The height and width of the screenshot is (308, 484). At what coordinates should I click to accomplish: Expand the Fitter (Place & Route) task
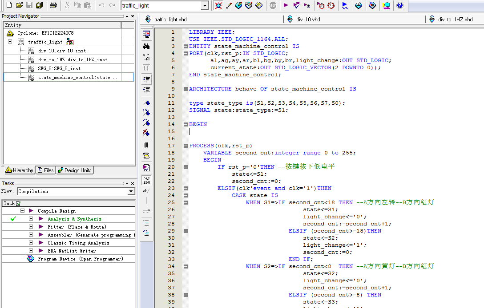pos(31,227)
